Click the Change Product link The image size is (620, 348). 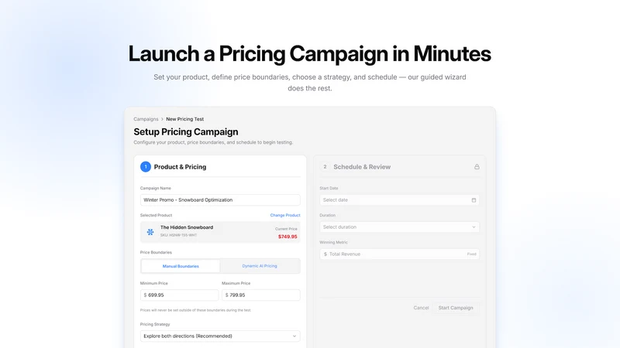[x=285, y=215]
